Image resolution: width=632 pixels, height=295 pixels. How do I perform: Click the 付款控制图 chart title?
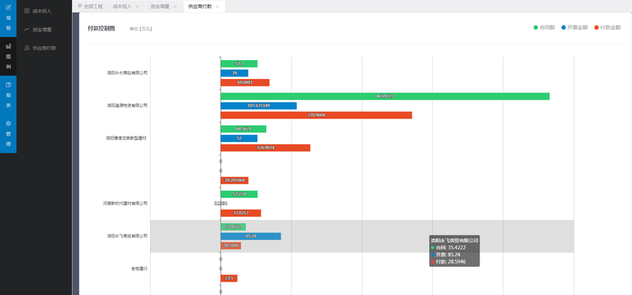click(x=101, y=28)
